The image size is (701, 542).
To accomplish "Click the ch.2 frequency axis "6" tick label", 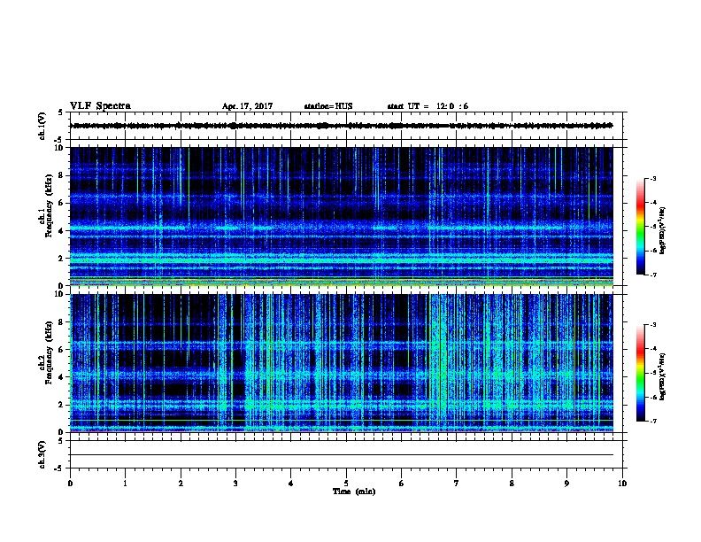I will [x=61, y=350].
